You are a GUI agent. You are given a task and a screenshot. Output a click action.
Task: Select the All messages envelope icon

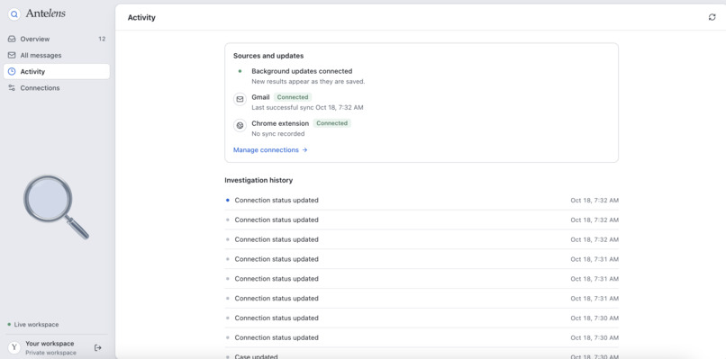[x=12, y=55]
